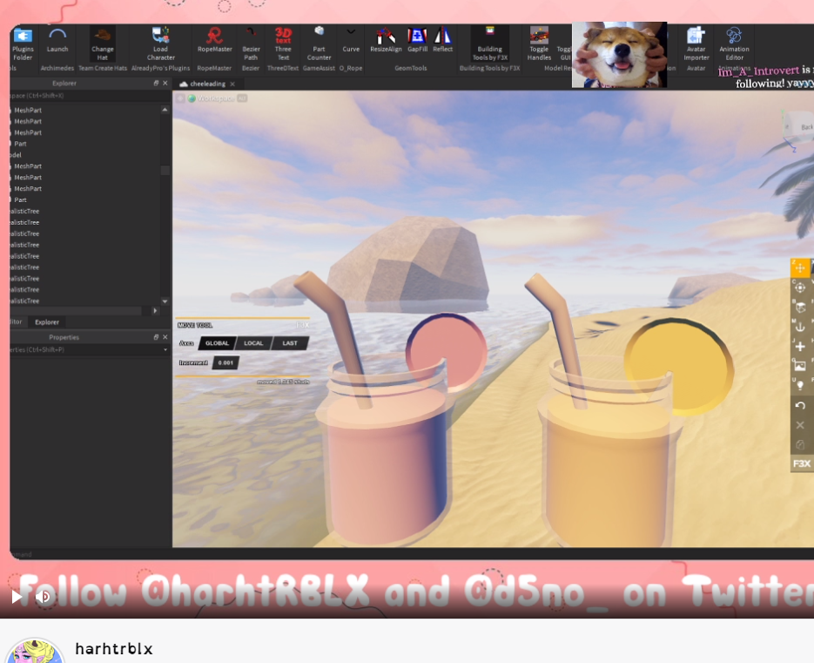
Task: Set move axes to Local
Action: pyautogui.click(x=253, y=343)
